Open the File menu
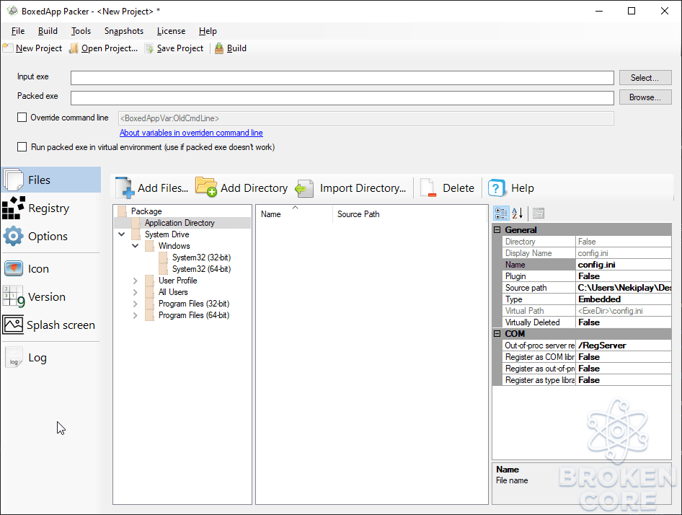Image resolution: width=682 pixels, height=515 pixels. (18, 31)
